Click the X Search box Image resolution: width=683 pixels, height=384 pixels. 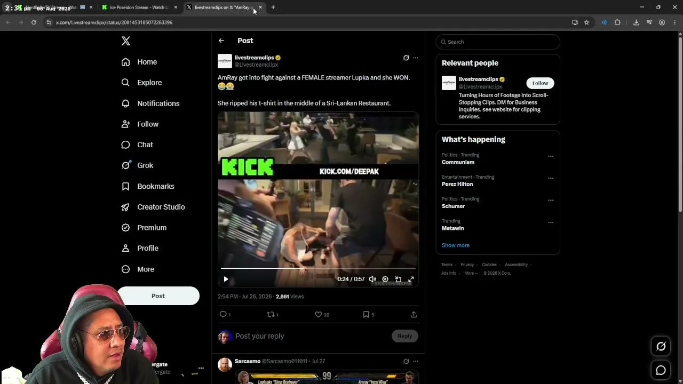(498, 42)
